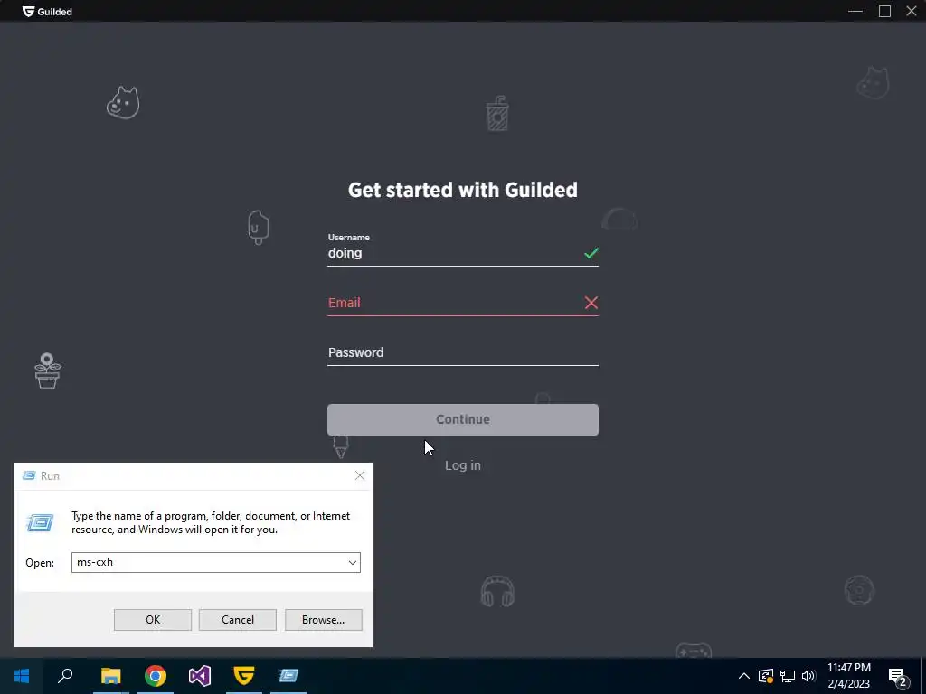Click the Run icon in the dialog title
This screenshot has width=926, height=694.
click(x=29, y=475)
